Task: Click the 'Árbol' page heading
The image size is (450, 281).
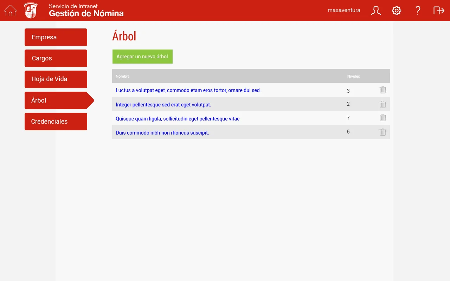Action: [x=124, y=36]
